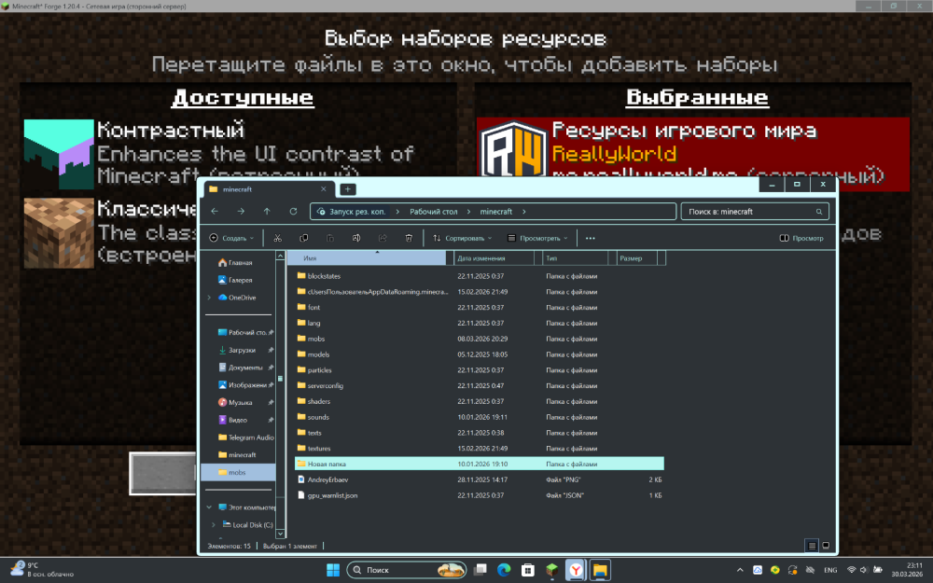Open Галерея in the sidebar
The width and height of the screenshot is (933, 583).
pos(235,280)
